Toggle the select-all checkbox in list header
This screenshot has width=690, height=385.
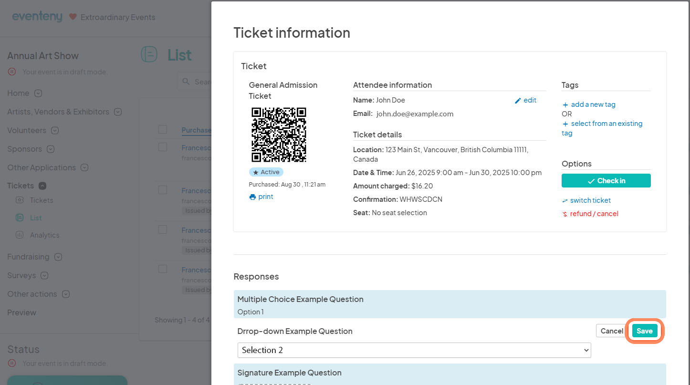(x=163, y=130)
